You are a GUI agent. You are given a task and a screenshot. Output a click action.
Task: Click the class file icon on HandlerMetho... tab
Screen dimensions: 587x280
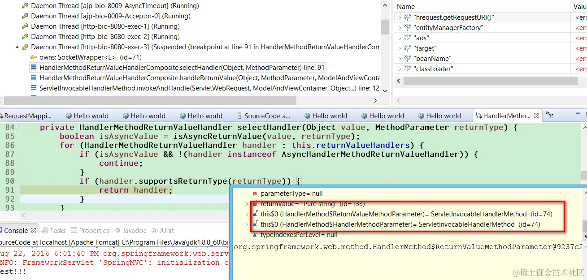[478, 116]
